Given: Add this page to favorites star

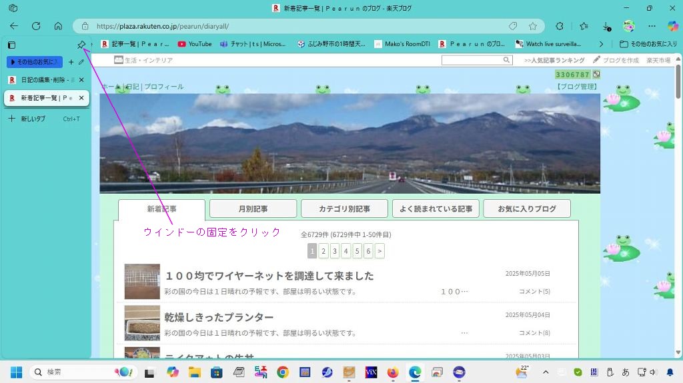Looking at the screenshot, I should (x=533, y=26).
